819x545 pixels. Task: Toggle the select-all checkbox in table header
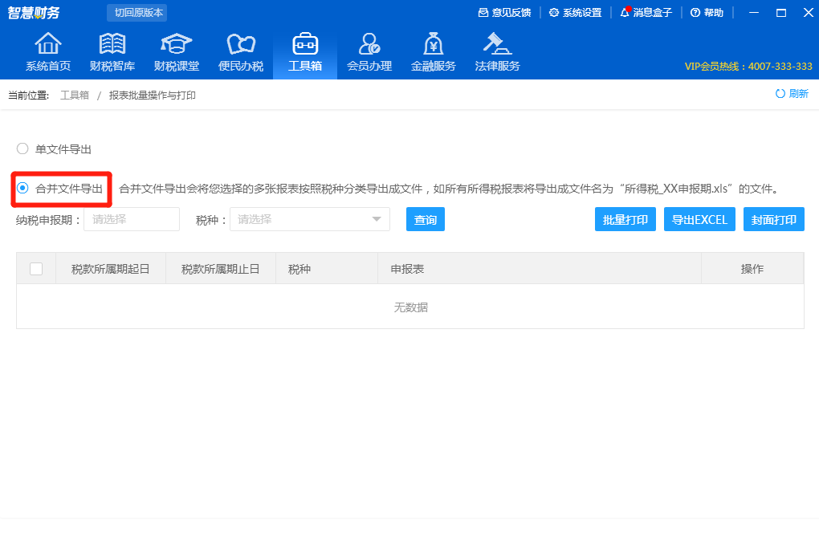tap(35, 268)
